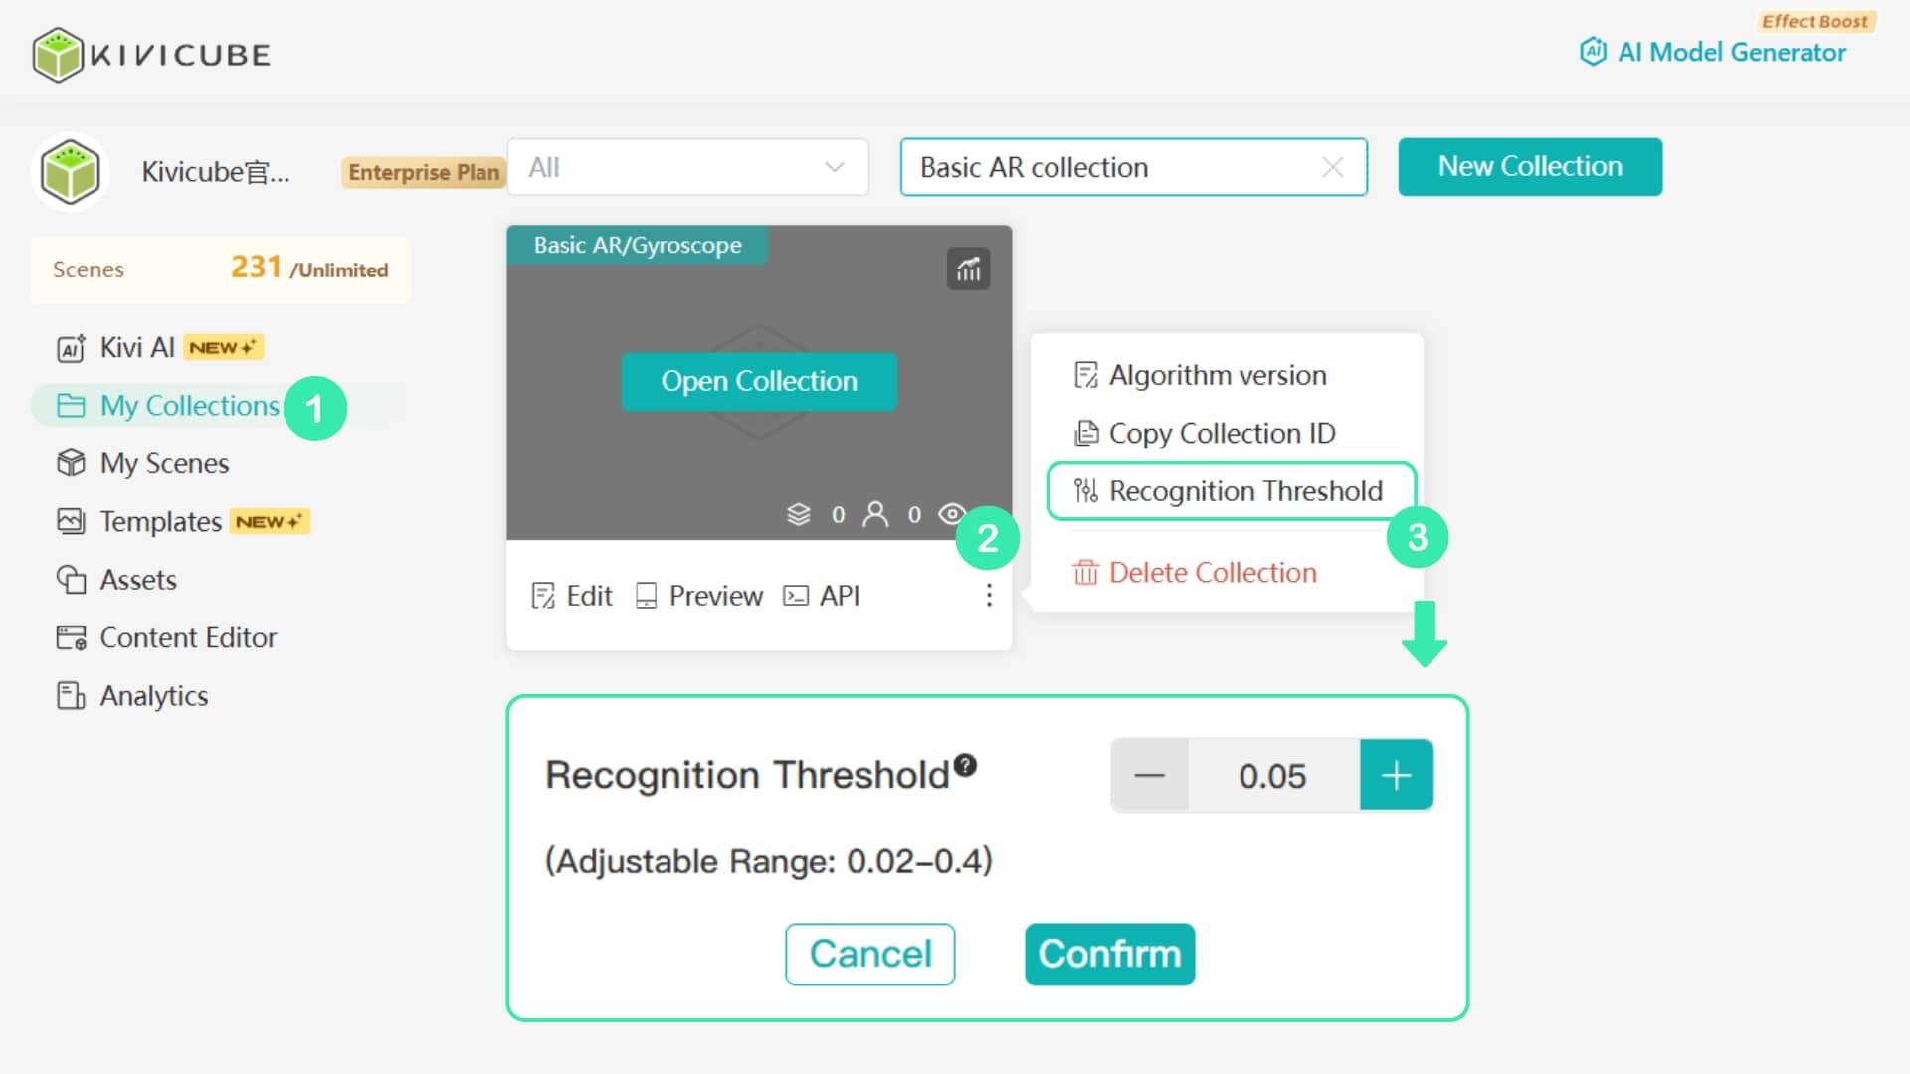1910x1074 pixels.
Task: Click the Enterprise Plan badge
Action: click(x=424, y=172)
